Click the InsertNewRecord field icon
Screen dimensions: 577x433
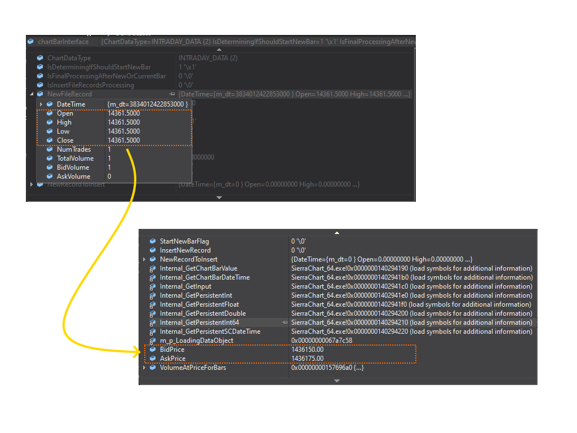click(153, 250)
